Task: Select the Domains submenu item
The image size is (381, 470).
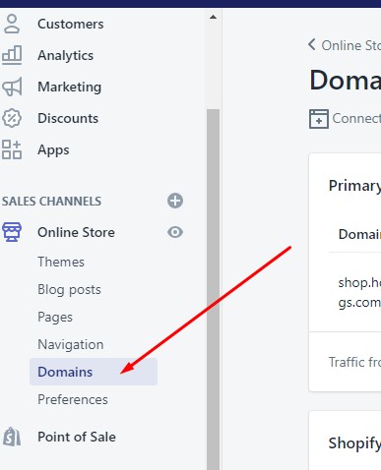Action: point(94,372)
